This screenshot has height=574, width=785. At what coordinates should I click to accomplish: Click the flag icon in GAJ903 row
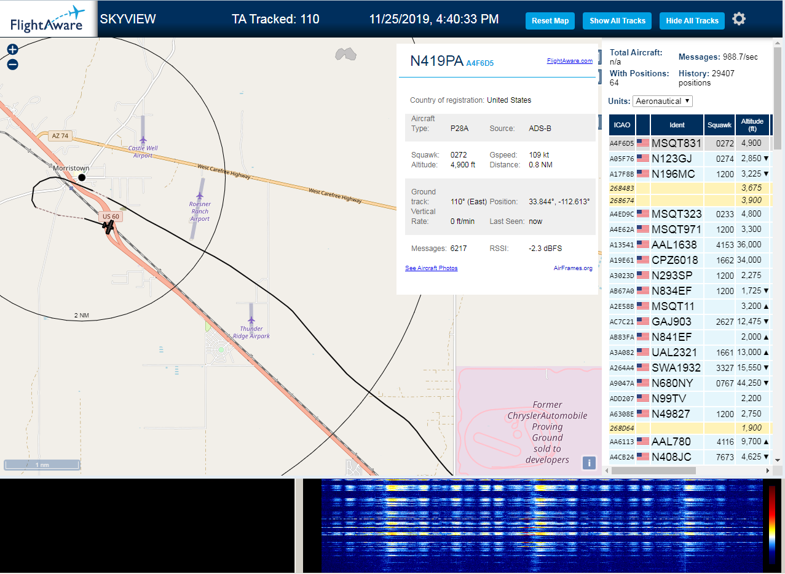point(643,322)
